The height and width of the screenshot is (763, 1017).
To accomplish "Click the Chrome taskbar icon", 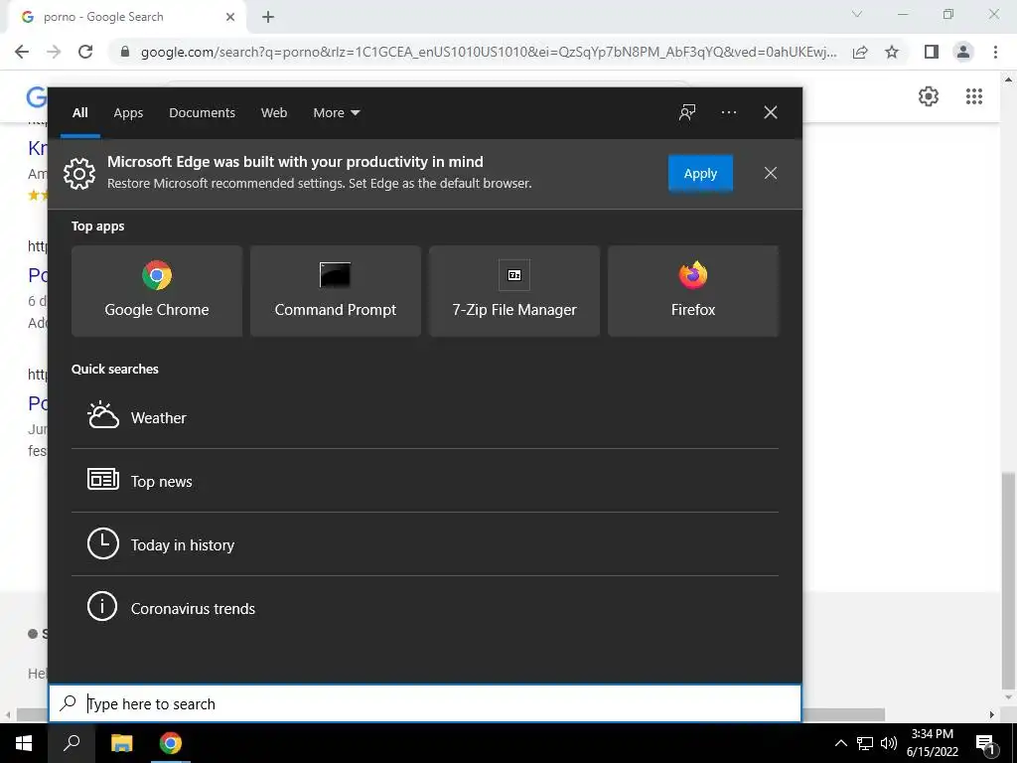I will (x=171, y=743).
